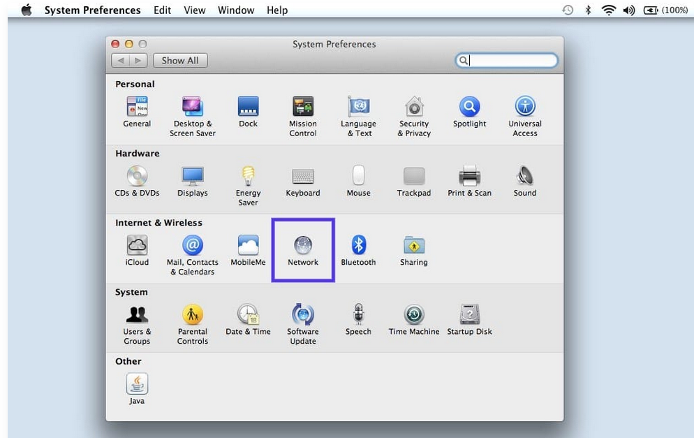
Task: Open the Network preference pane
Action: point(303,250)
